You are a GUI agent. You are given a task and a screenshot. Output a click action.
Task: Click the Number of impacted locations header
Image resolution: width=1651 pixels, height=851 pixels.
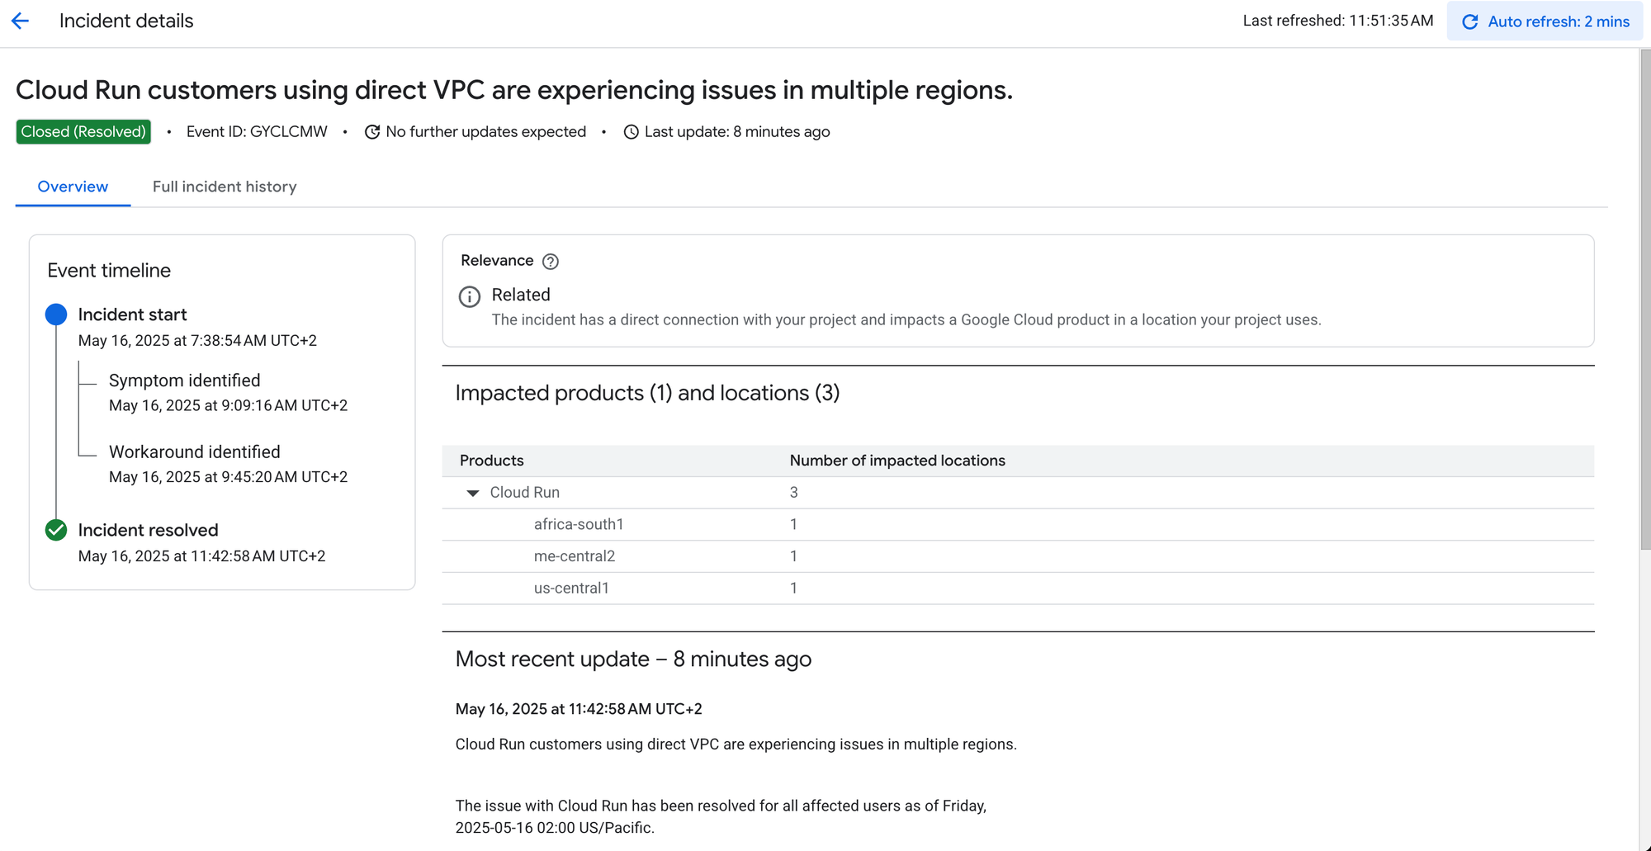tap(897, 461)
